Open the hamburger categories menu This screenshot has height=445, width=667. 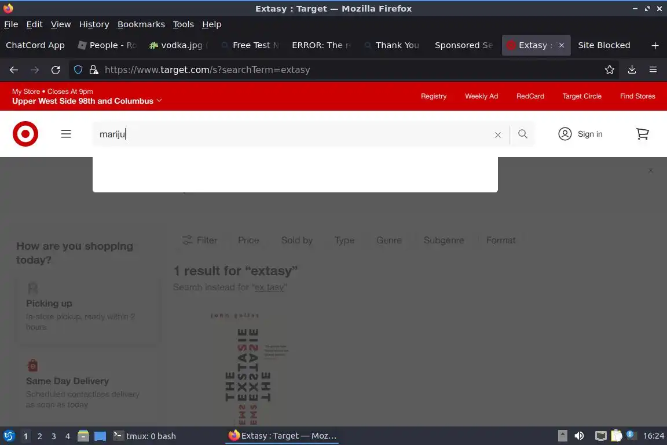(x=66, y=134)
